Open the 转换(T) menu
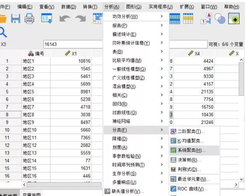This screenshot has height=196, width=245. [90, 7]
